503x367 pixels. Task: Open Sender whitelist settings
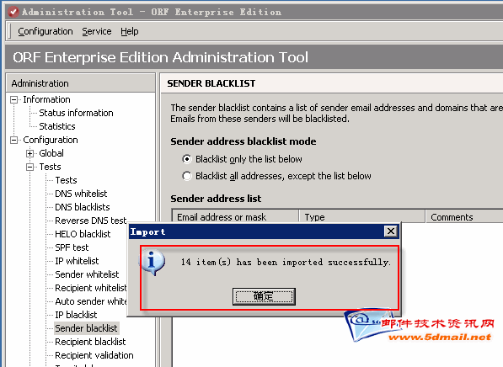click(87, 274)
